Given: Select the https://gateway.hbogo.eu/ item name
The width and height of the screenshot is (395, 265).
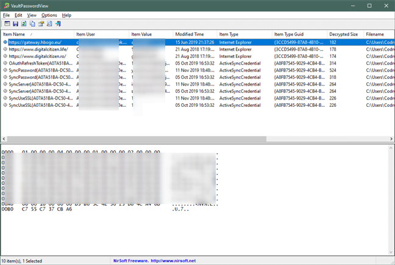Looking at the screenshot, I should (35, 42).
